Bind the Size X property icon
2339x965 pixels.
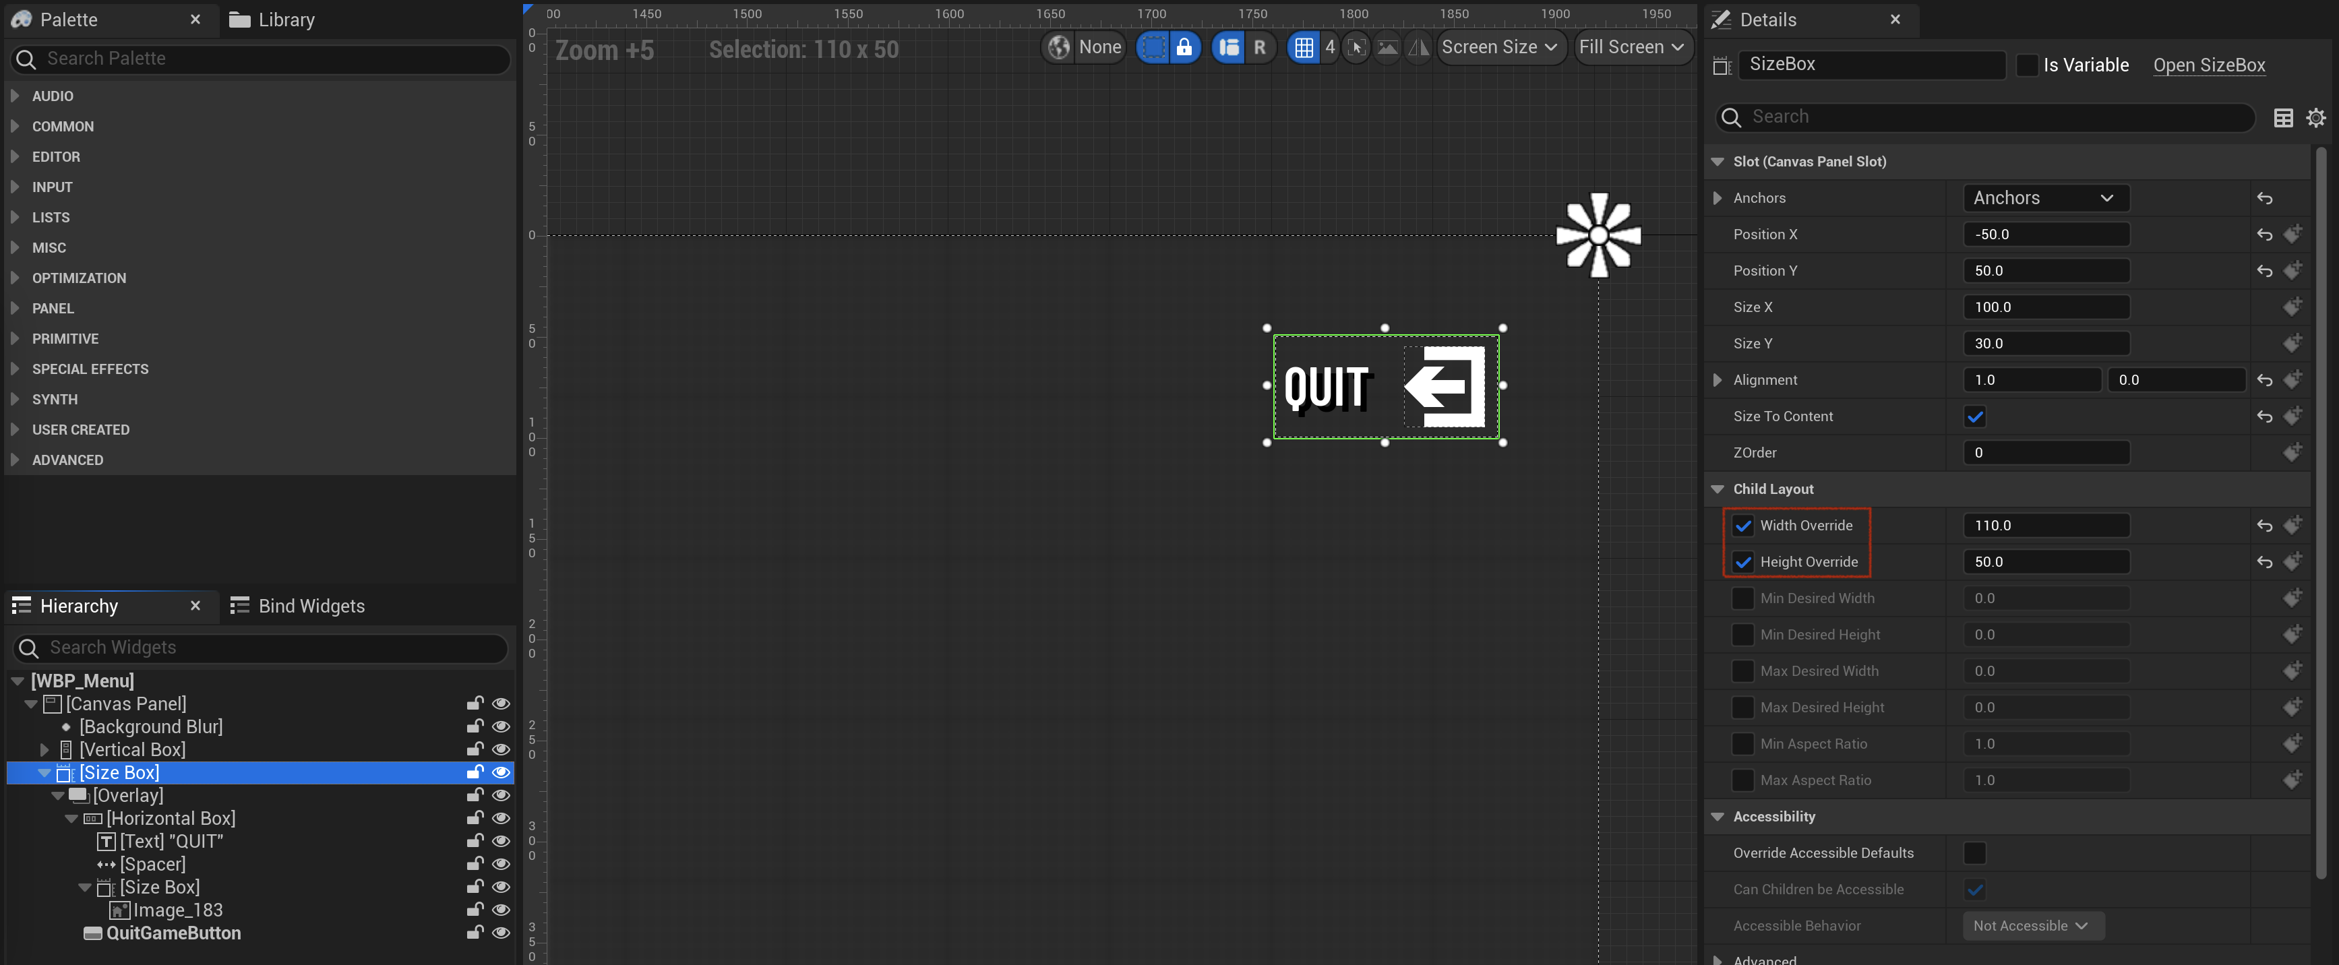click(x=2292, y=307)
